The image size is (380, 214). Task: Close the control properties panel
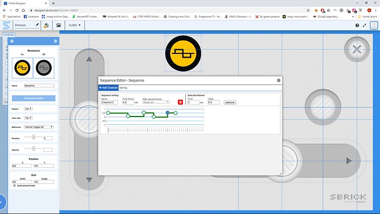pos(12,41)
